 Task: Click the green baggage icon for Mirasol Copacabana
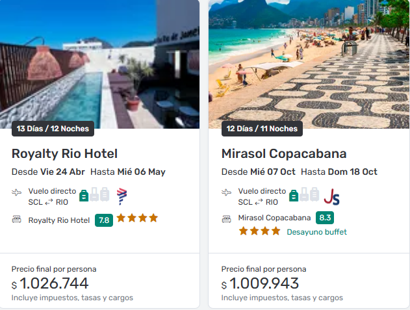click(x=294, y=195)
